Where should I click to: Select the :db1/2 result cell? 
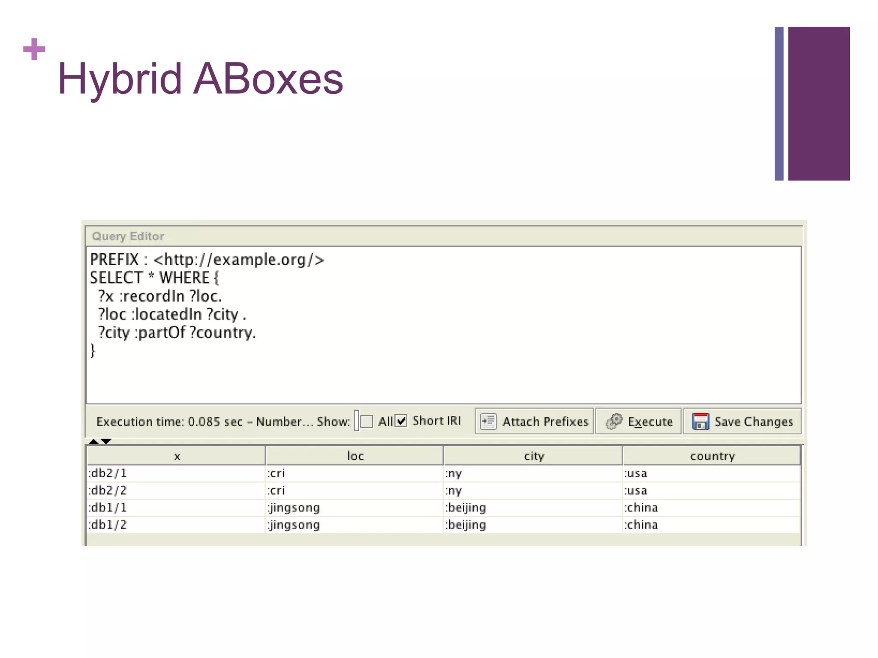coord(176,525)
